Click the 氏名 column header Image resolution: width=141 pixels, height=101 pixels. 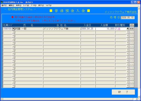(28, 25)
